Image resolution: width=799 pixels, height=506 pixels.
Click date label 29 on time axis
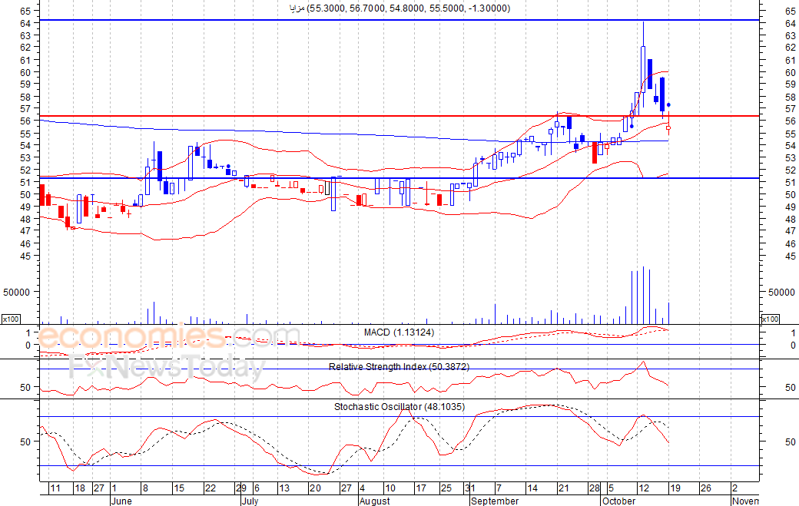point(241,488)
